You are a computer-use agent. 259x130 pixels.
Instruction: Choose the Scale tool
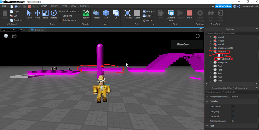click(x=45, y=14)
